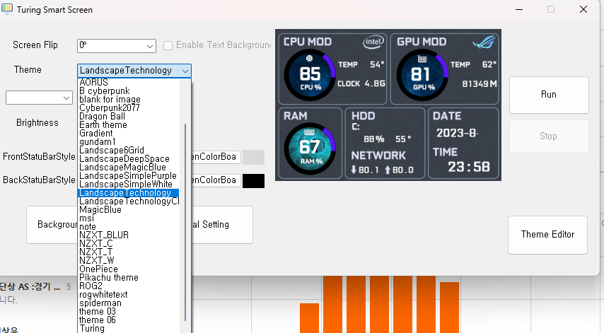Click the gray front color swatch
The width and height of the screenshot is (604, 333).
(253, 157)
